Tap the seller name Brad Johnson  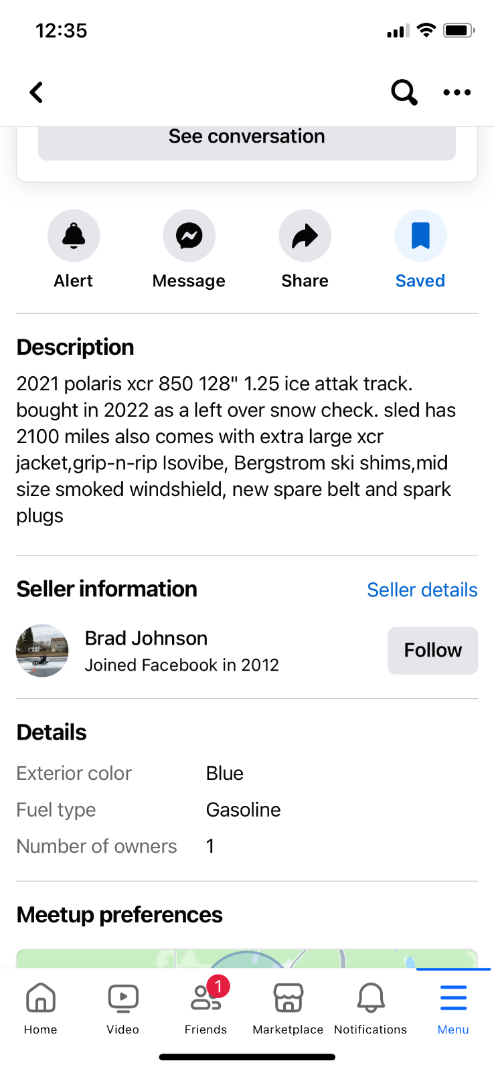146,638
